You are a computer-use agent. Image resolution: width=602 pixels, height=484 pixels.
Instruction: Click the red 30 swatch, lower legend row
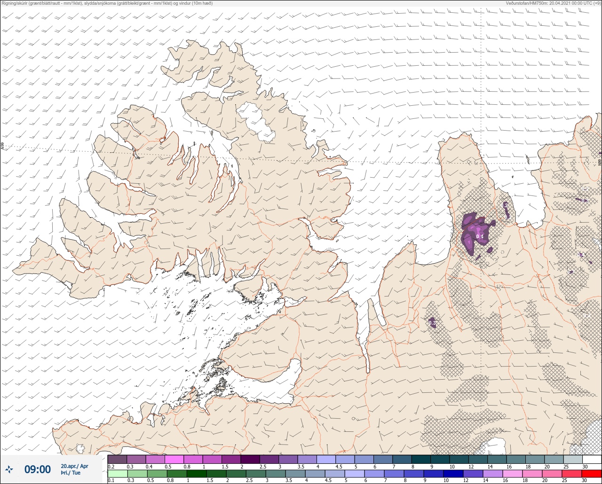click(x=592, y=473)
